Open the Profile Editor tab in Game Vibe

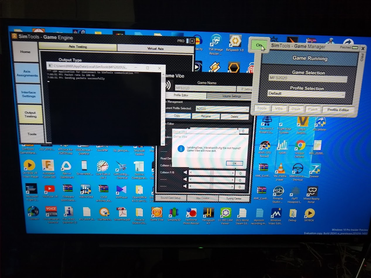click(181, 95)
